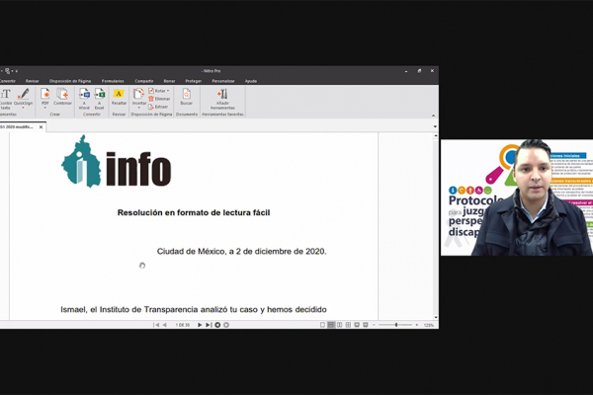Viewport: 593px width, 395px height.
Task: Activate the Resaltar highlight tool
Action: click(x=119, y=97)
